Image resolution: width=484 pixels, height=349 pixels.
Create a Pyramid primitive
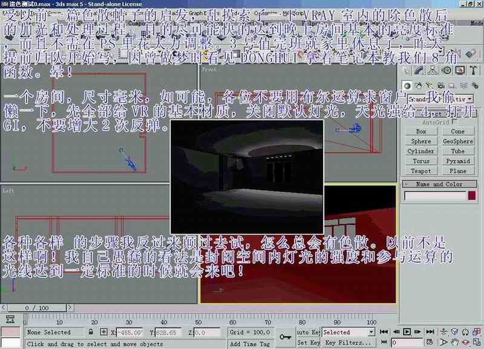[458, 161]
